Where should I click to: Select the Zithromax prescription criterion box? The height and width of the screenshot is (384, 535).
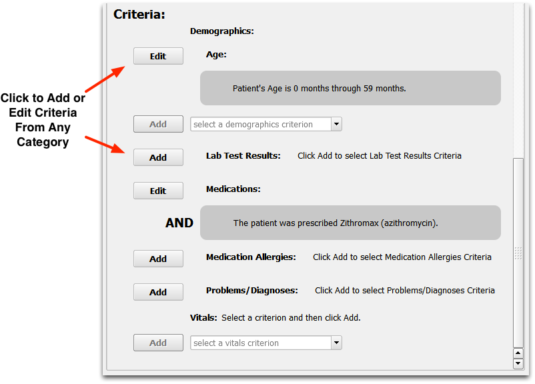(350, 223)
